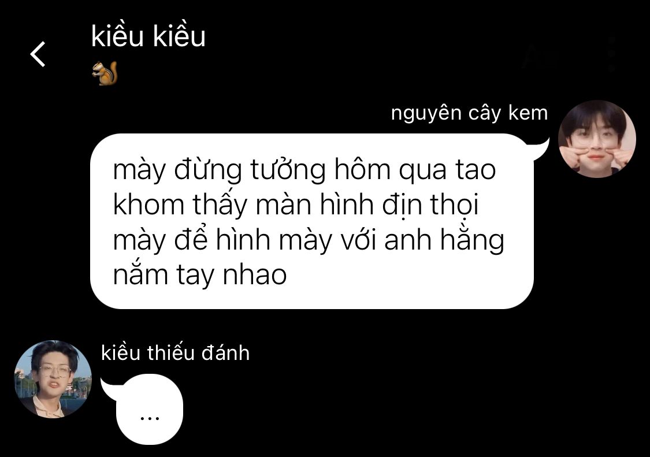Open the faint three-dot options menu
The width and height of the screenshot is (650, 457).
(612, 54)
